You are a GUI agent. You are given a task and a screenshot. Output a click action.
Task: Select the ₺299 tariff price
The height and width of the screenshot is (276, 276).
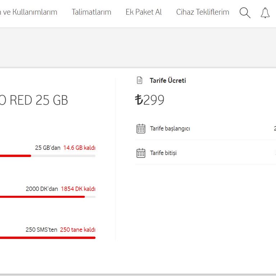[149, 100]
